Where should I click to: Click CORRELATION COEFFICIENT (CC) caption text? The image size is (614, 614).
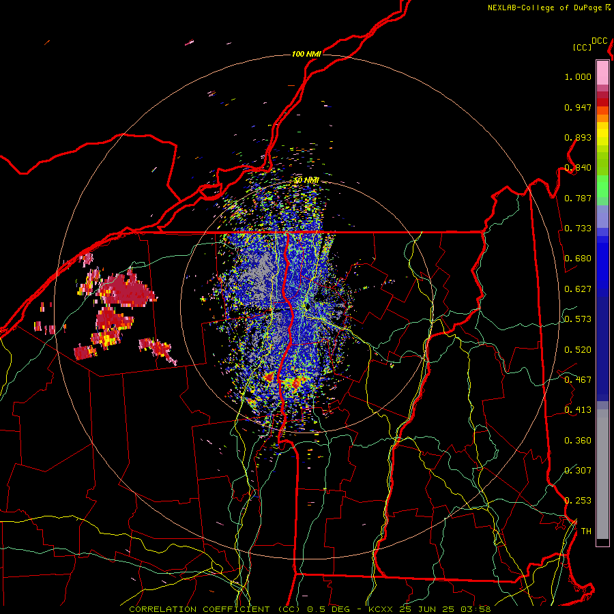coord(215,609)
